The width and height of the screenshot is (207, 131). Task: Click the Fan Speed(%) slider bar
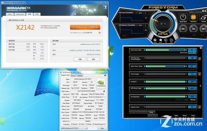(165, 97)
